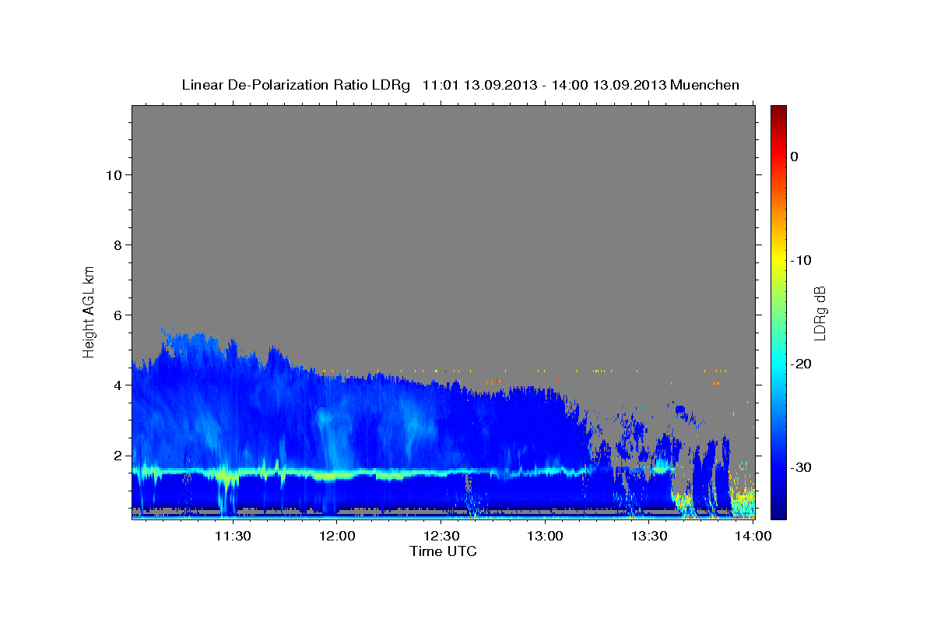Click the plot title 'Linear De-Polarization Ratio LDRg'
The width and height of the screenshot is (934, 623).
[x=295, y=85]
